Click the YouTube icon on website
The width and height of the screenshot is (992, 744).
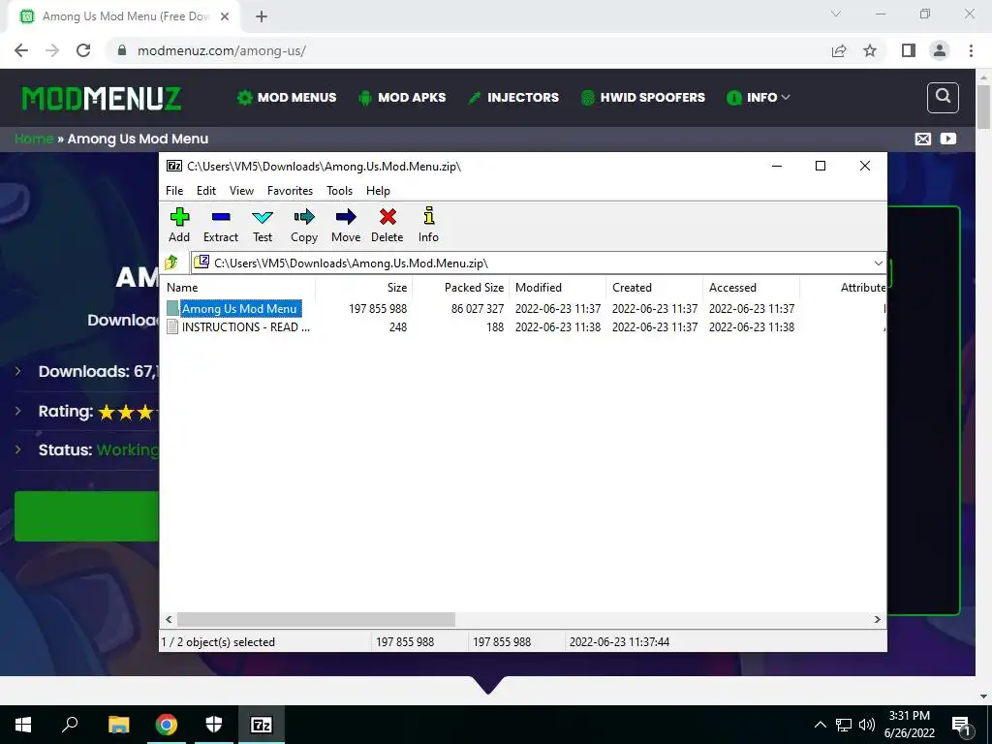947,139
